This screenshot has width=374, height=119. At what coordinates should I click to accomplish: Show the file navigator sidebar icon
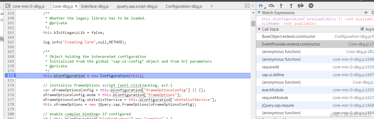[8, 6]
